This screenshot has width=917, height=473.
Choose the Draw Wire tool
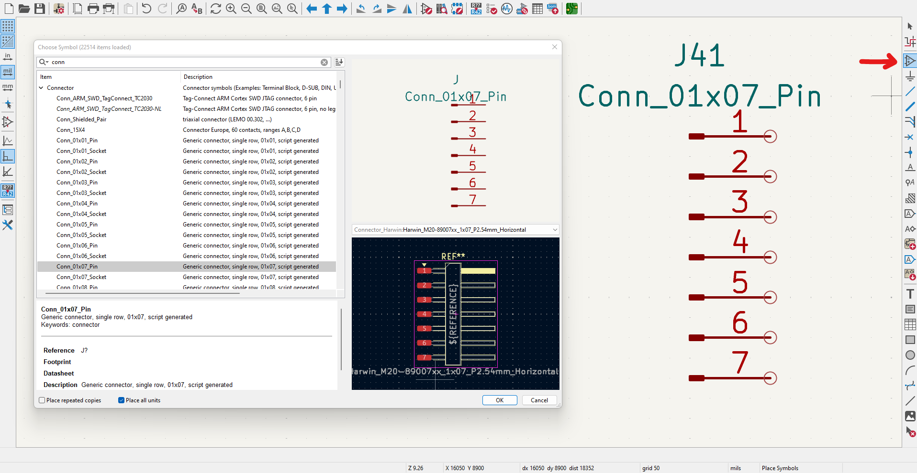point(910,91)
